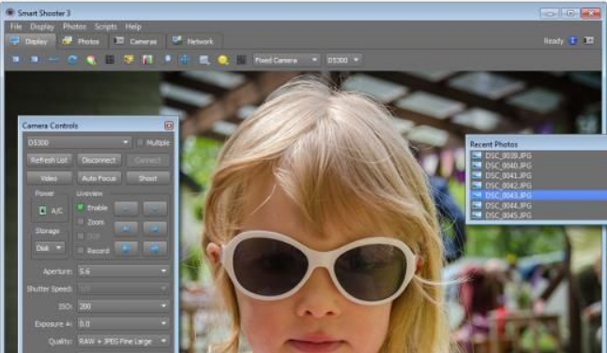
Task: Open the Help menu
Action: (133, 26)
